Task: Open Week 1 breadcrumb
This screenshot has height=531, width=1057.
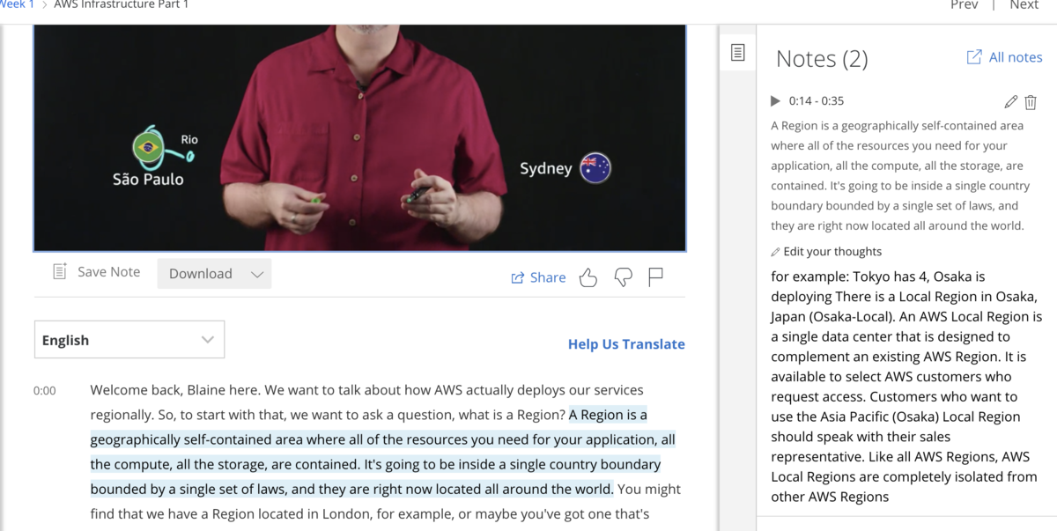Action: click(17, 5)
